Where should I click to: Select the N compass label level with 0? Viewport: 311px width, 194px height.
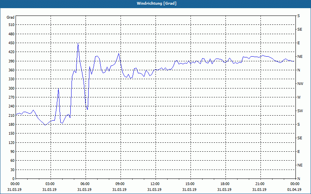point(299,179)
